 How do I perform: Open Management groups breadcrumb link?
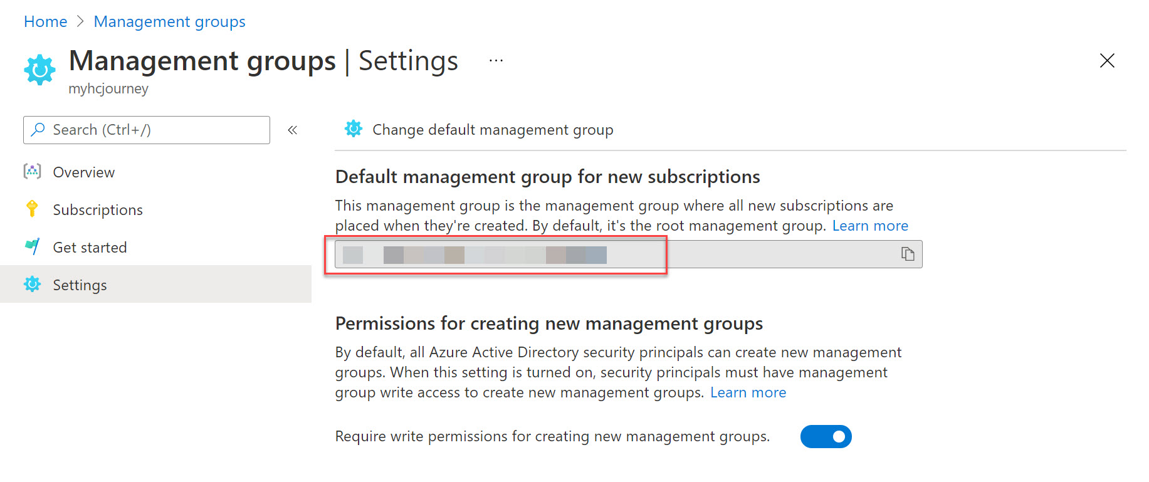pyautogui.click(x=169, y=21)
